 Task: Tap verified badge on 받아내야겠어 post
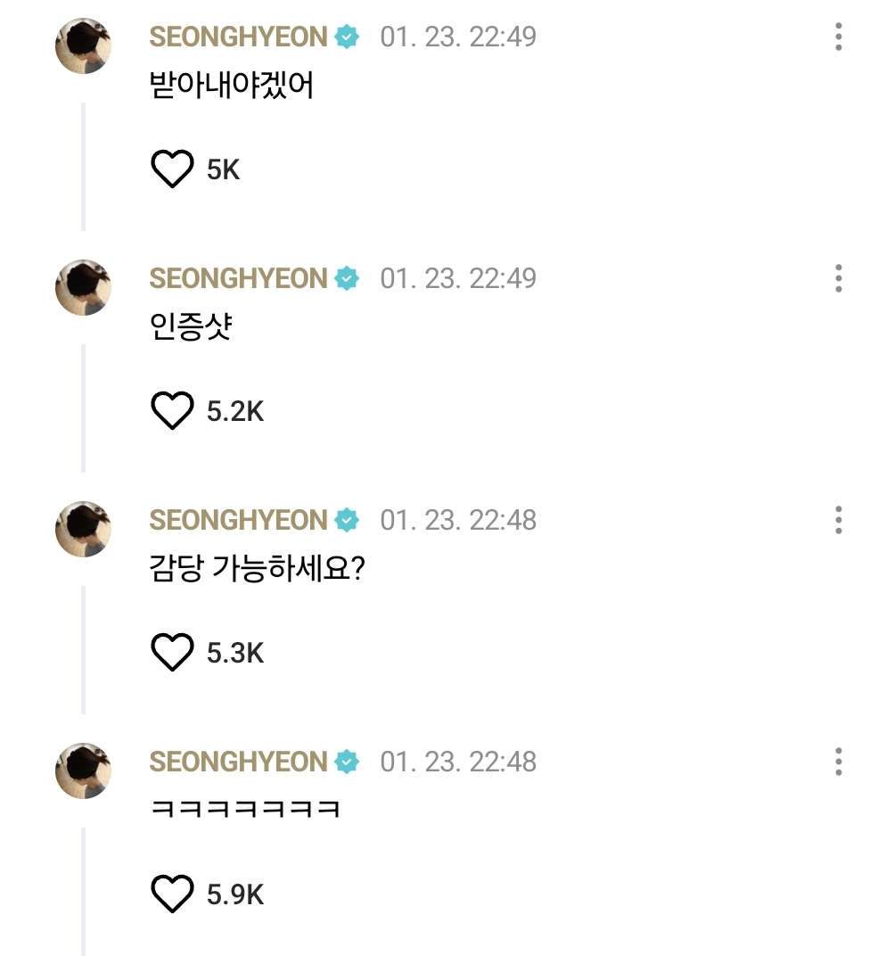(x=347, y=37)
